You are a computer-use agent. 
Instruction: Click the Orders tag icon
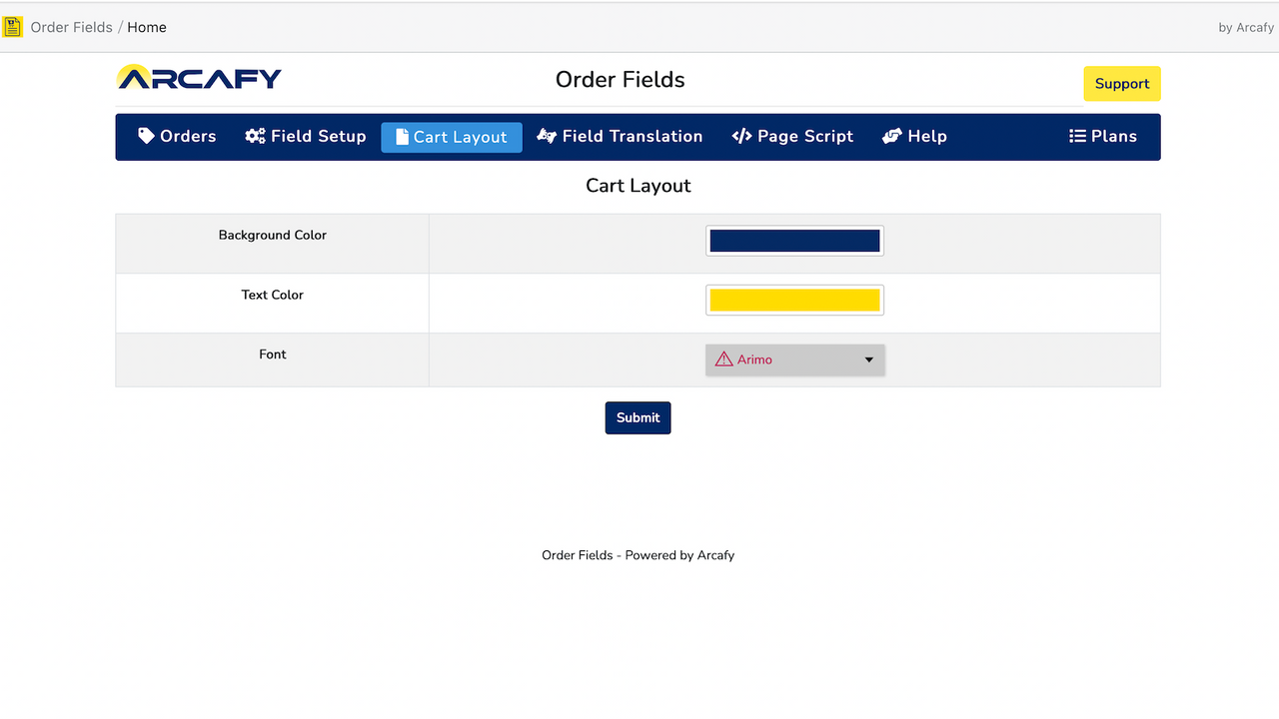(146, 136)
